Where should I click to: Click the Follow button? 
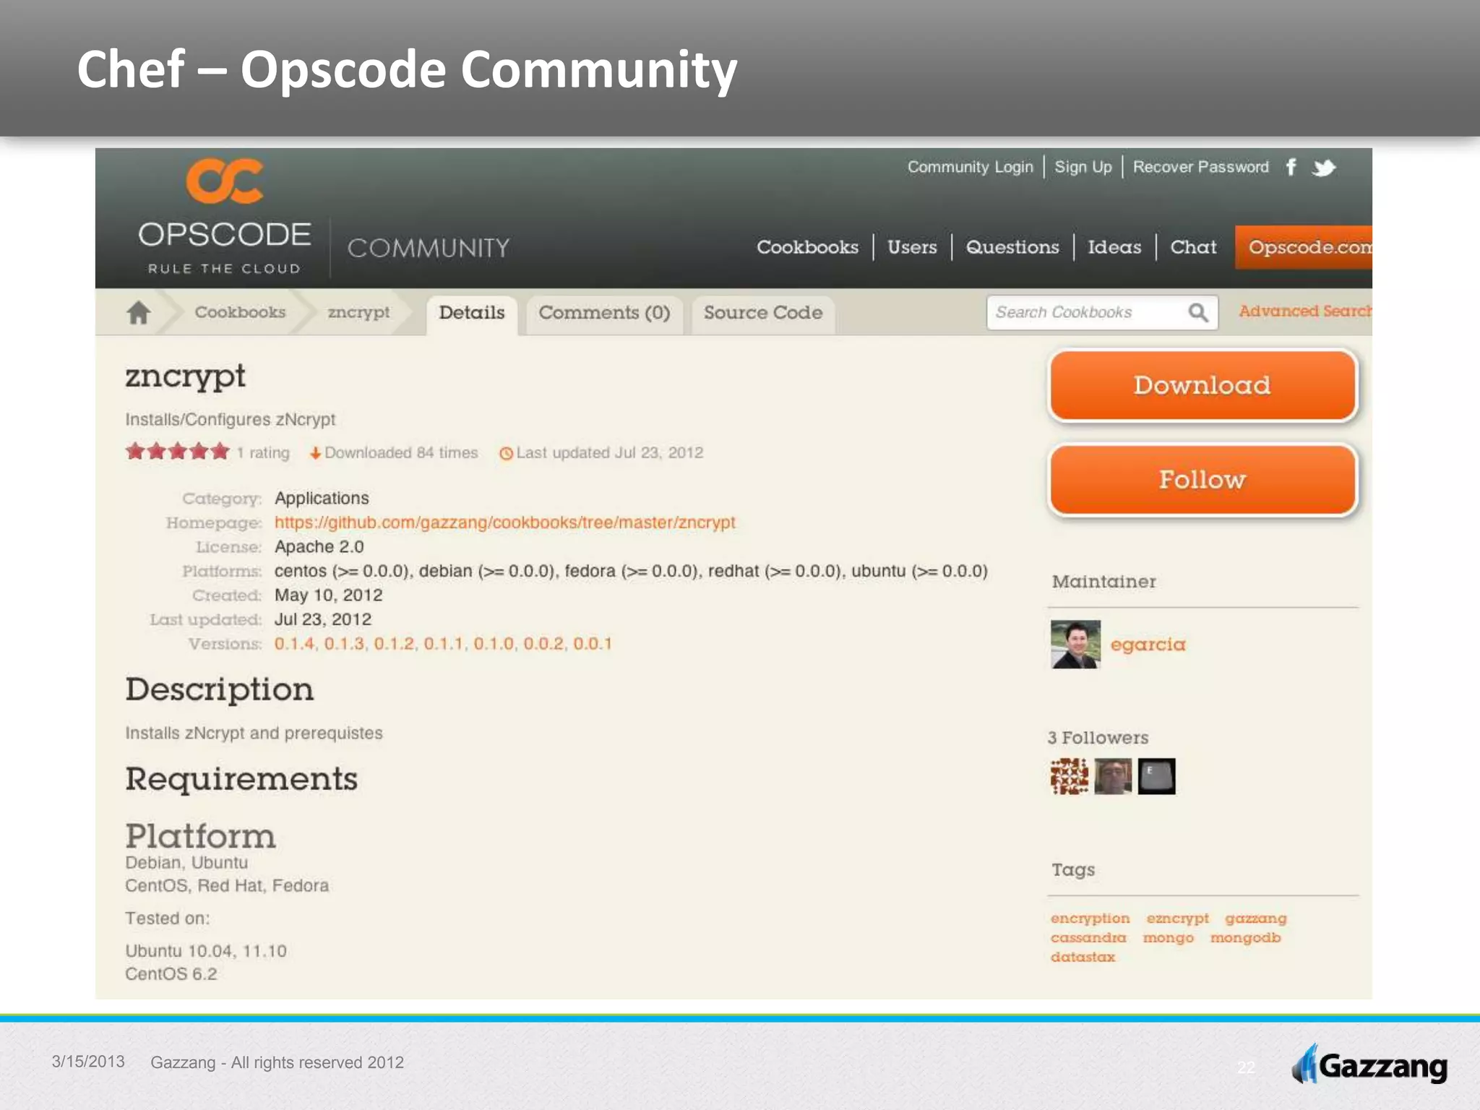1202,479
